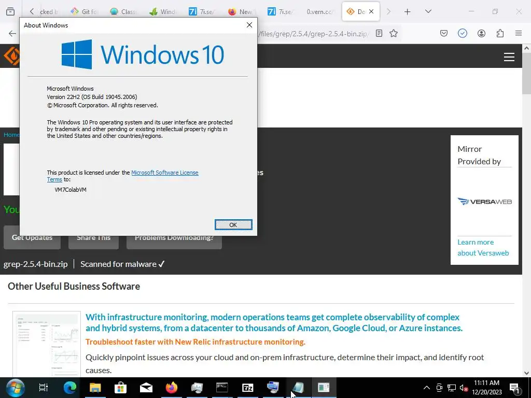This screenshot has height=398, width=531.
Task: Save page to Pocket icon
Action: point(444,33)
